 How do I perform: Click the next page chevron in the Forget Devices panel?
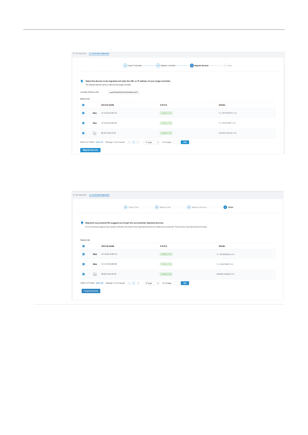138,283
